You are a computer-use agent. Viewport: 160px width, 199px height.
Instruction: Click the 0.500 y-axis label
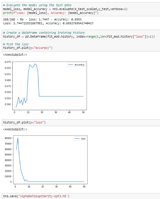pos(8,104)
